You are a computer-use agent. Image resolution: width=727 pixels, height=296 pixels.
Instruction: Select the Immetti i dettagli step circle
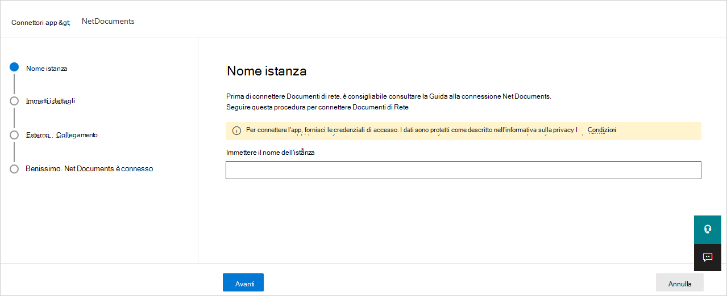click(x=14, y=101)
